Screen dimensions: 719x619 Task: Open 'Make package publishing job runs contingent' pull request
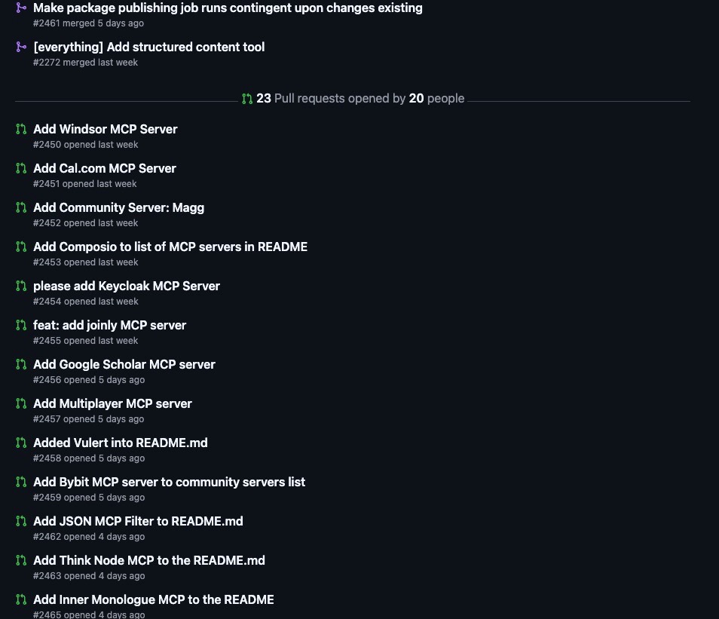[x=228, y=8]
